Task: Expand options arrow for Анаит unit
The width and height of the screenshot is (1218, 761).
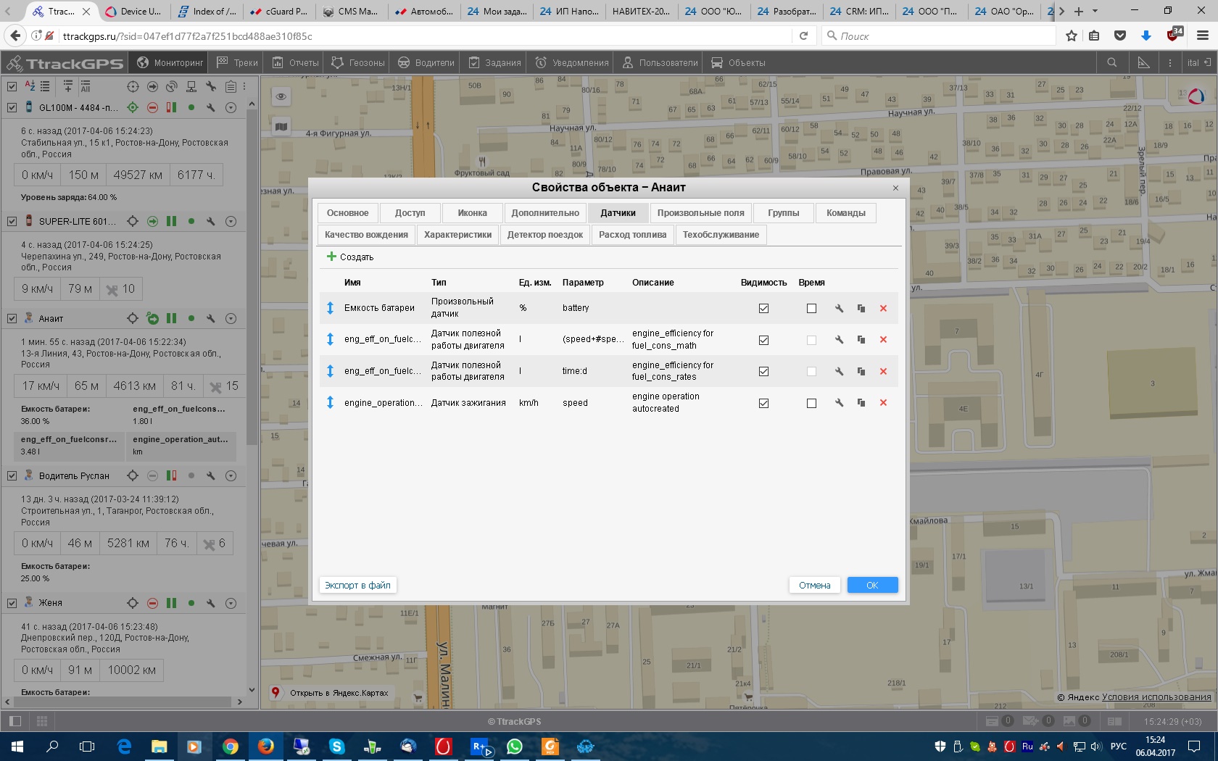Action: point(231,318)
